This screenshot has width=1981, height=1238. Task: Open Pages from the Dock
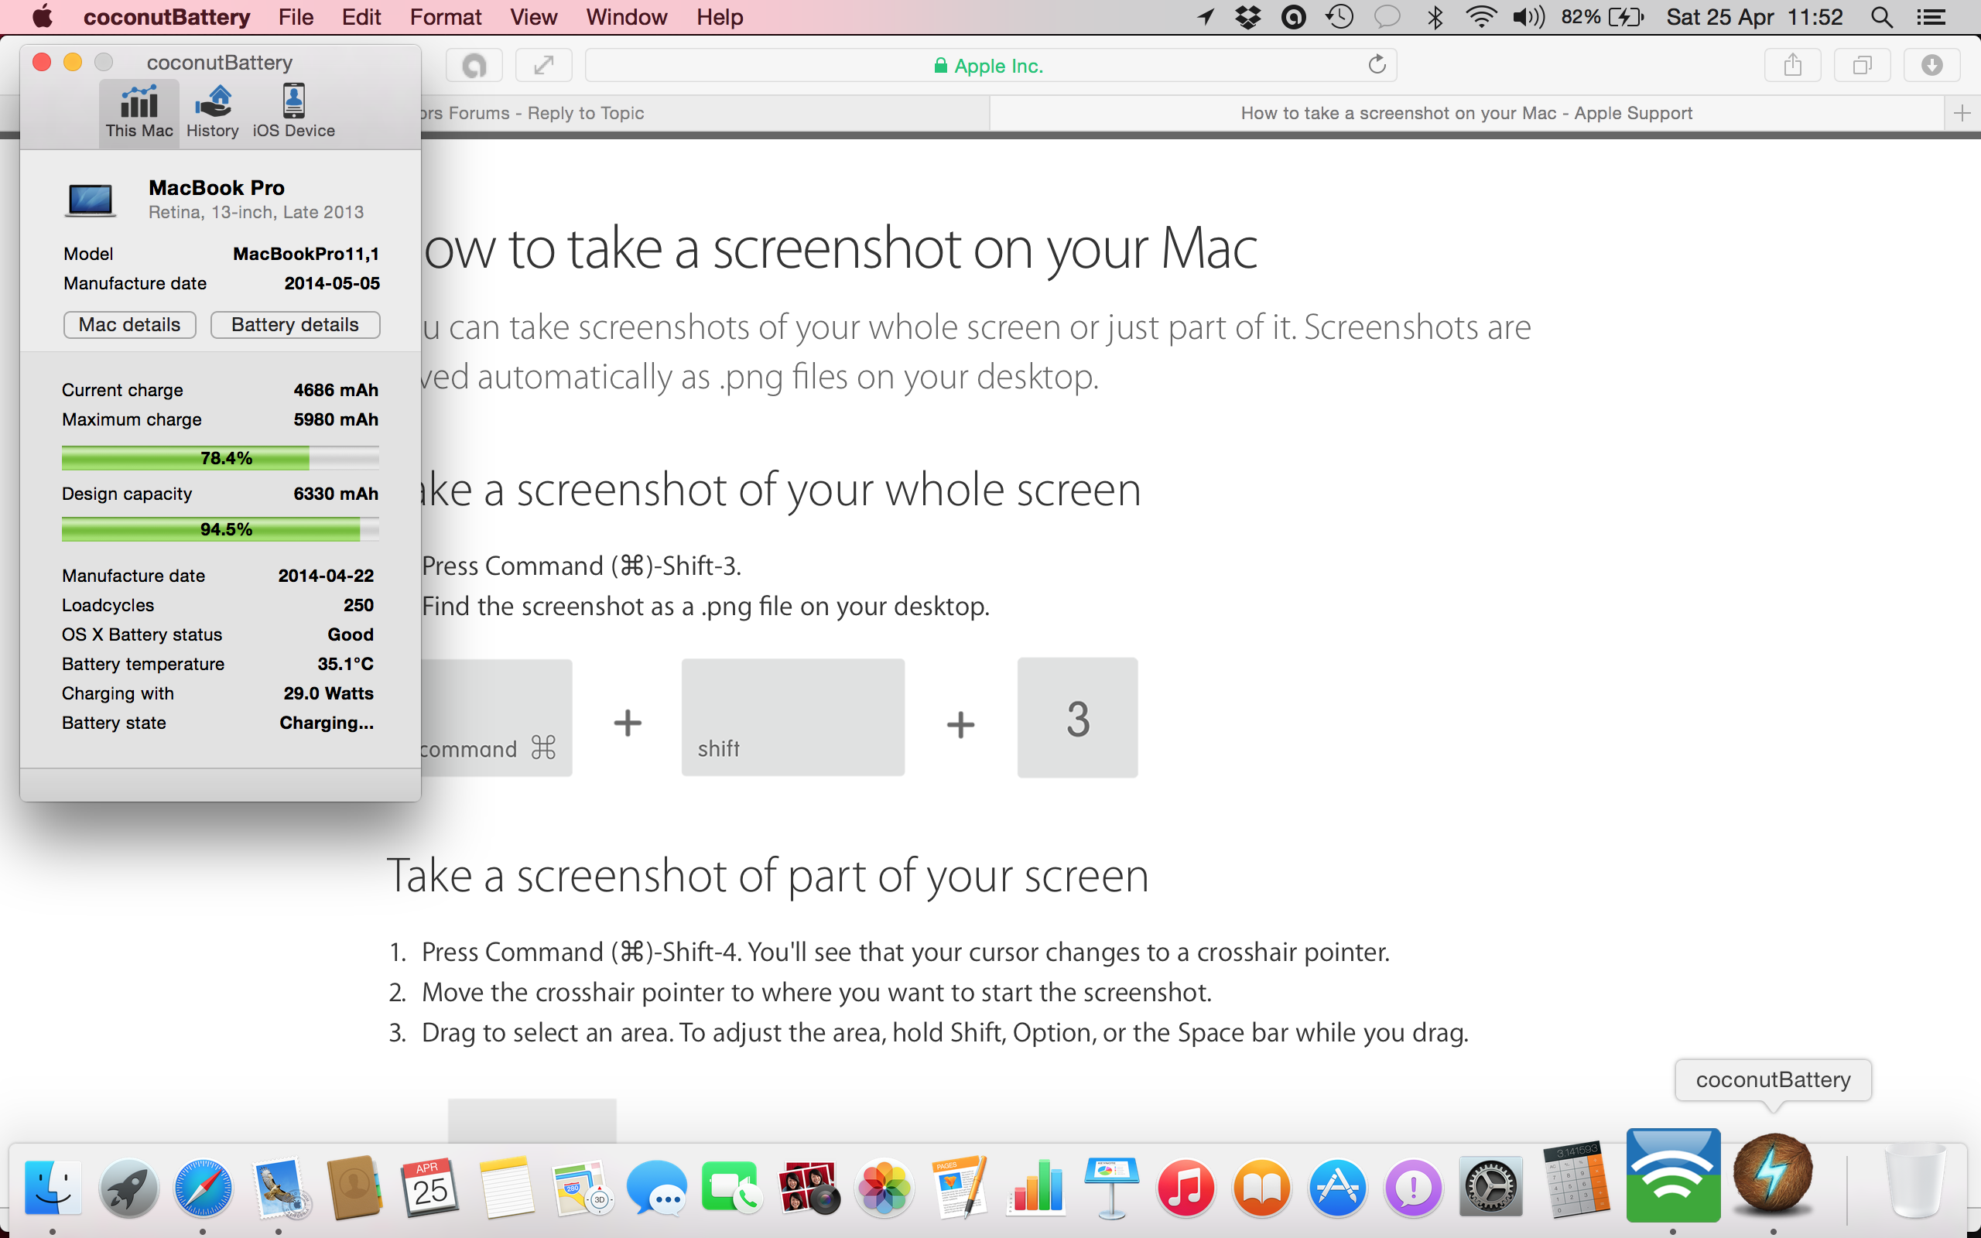(960, 1185)
